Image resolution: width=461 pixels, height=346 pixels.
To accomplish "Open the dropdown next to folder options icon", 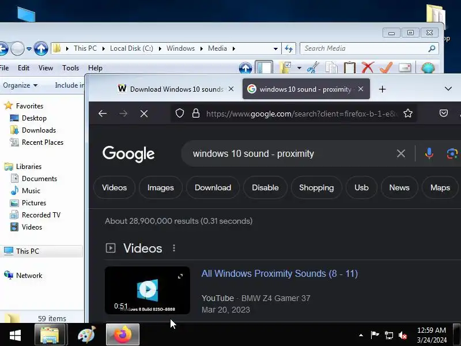I will point(299,68).
